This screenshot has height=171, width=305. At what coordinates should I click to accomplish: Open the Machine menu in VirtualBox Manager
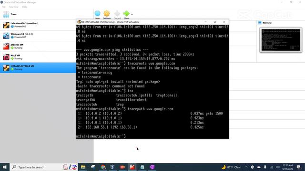14,7
